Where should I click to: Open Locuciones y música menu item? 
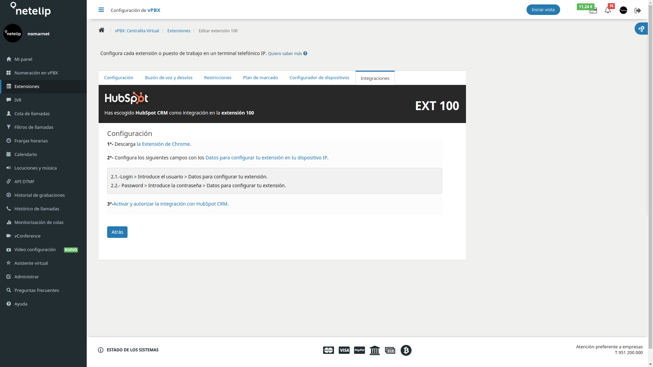(44, 168)
